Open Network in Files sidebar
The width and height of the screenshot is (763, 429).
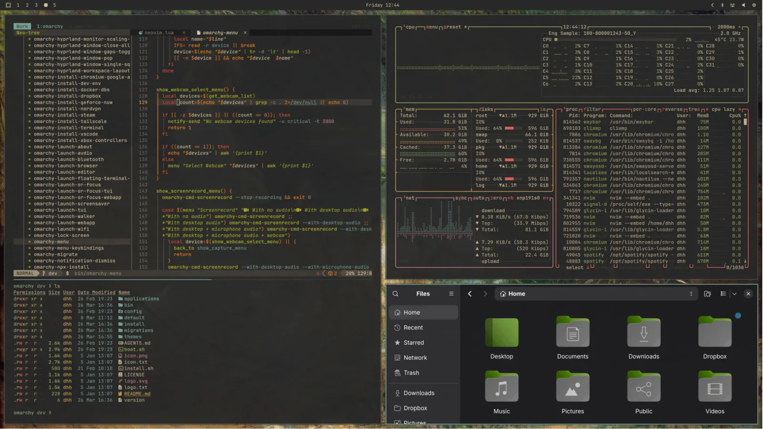[423, 357]
